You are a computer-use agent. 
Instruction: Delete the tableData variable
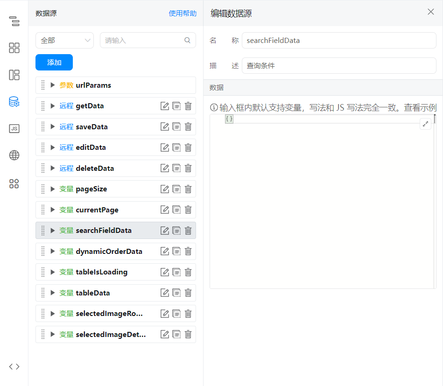tap(188, 293)
